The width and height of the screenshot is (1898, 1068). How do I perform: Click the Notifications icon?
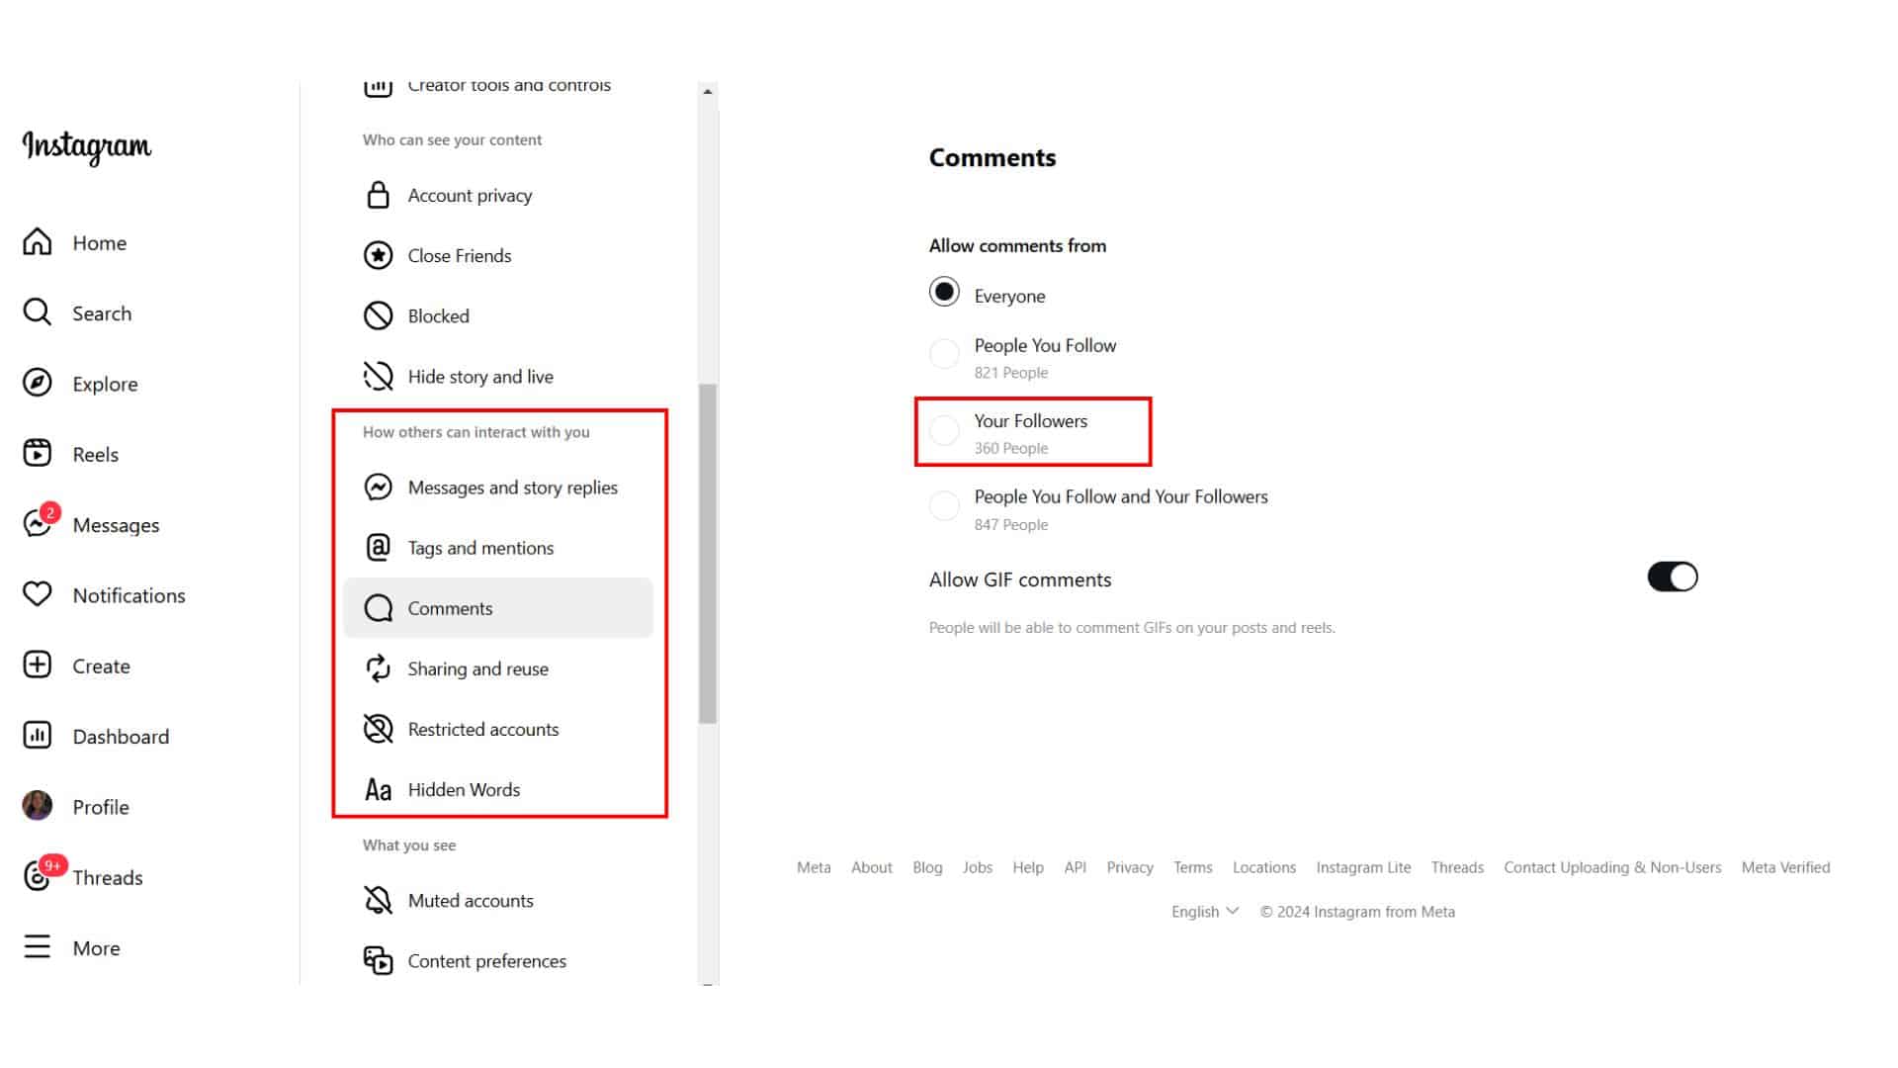tap(37, 596)
